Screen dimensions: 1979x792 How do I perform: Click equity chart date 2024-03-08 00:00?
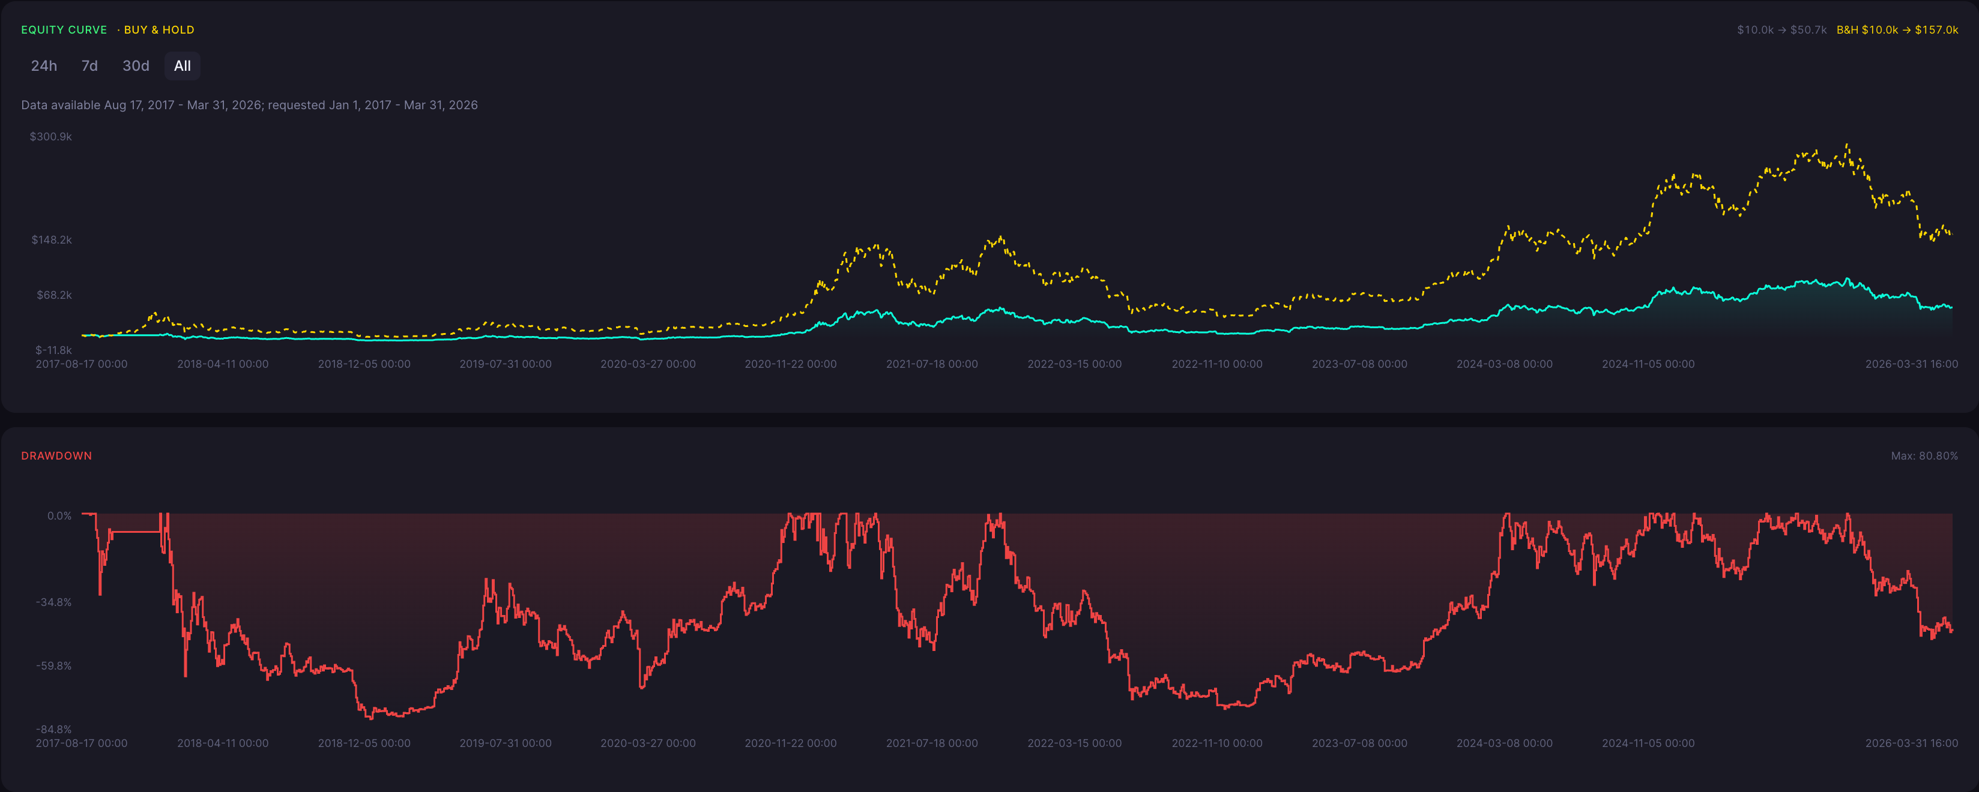[1504, 365]
